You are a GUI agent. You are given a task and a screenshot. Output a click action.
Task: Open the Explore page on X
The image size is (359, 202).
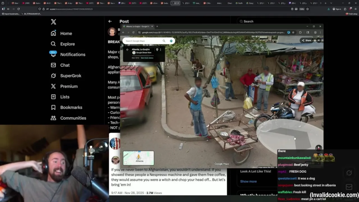coord(63,44)
